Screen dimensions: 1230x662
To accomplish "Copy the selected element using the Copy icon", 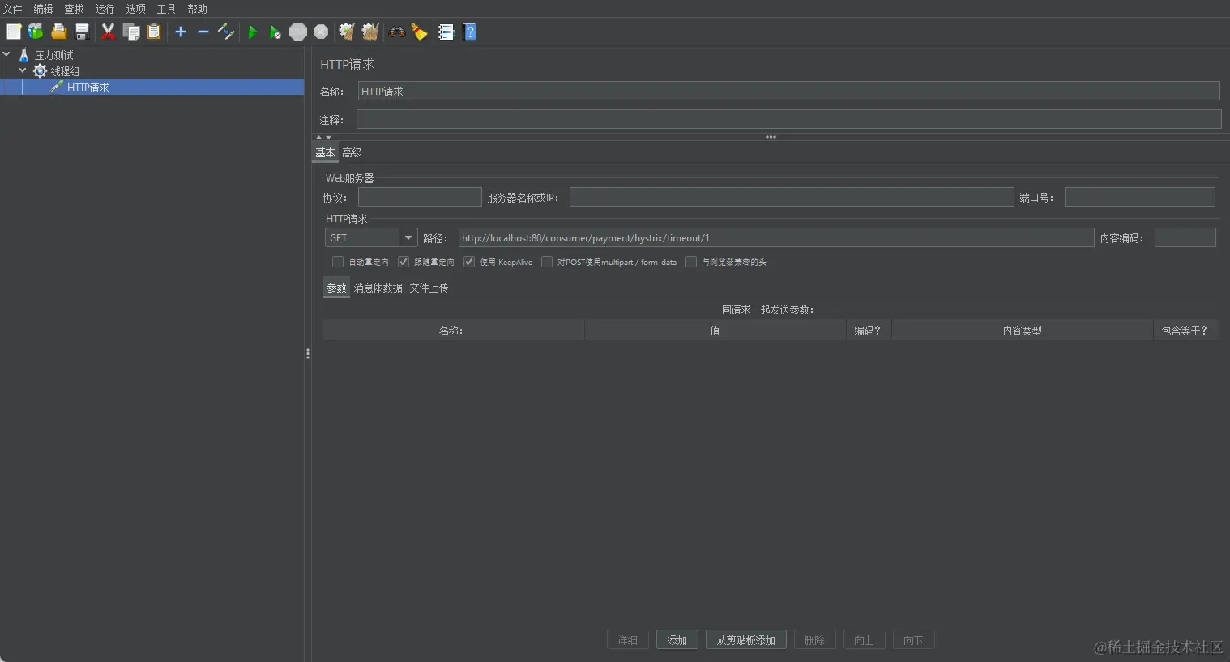I will (131, 32).
